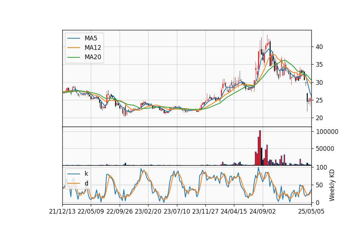
Task: Click the price axis value 20
Action: [x=319, y=118]
